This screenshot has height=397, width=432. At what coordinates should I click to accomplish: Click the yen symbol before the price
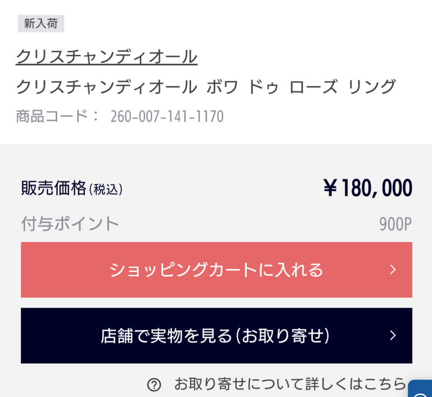tap(330, 188)
